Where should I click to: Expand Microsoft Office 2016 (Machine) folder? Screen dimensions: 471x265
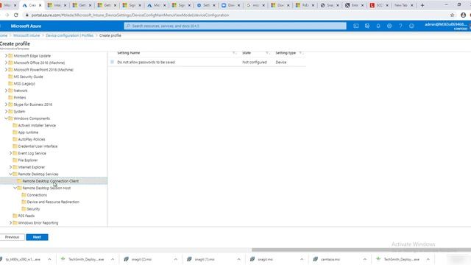[6, 63]
